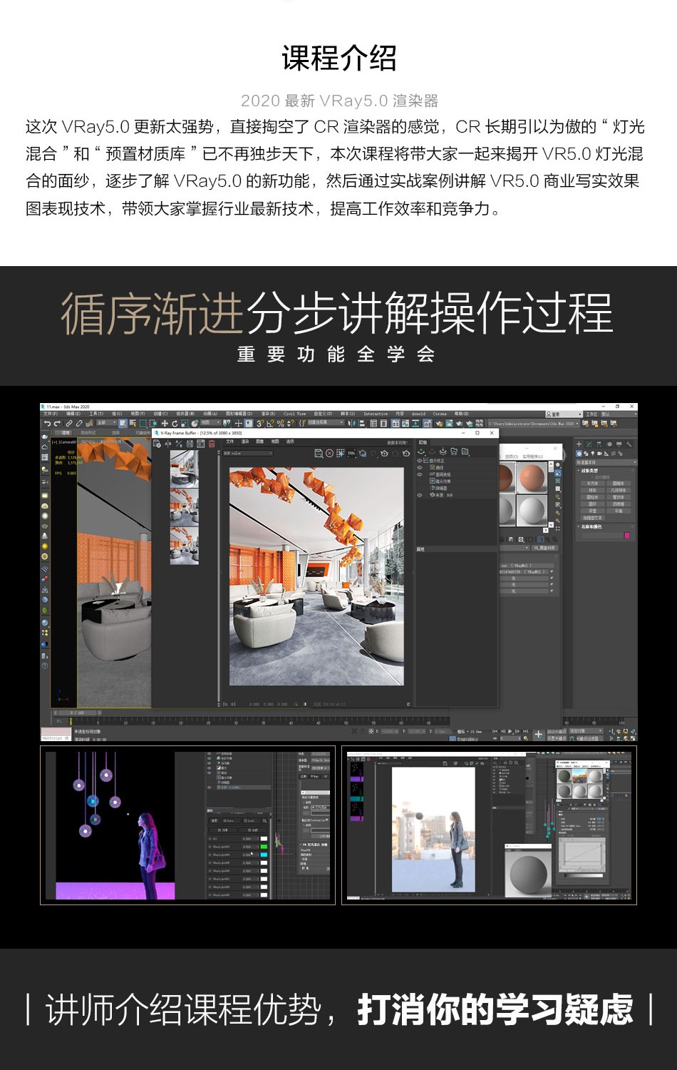Open Utilities wrench tab in command panel
This screenshot has height=1070, width=677.
(629, 444)
